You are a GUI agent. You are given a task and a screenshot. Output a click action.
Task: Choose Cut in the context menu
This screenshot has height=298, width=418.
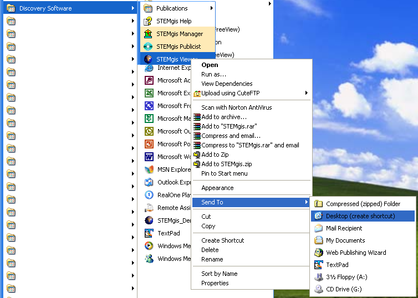(x=206, y=217)
